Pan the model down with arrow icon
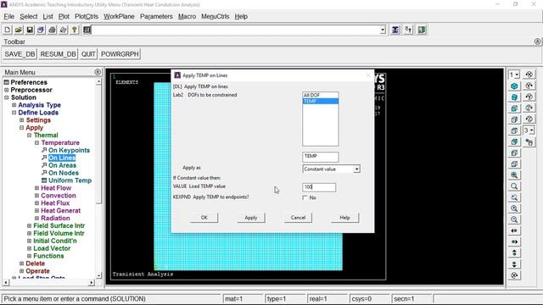543x305 pixels. [514, 264]
